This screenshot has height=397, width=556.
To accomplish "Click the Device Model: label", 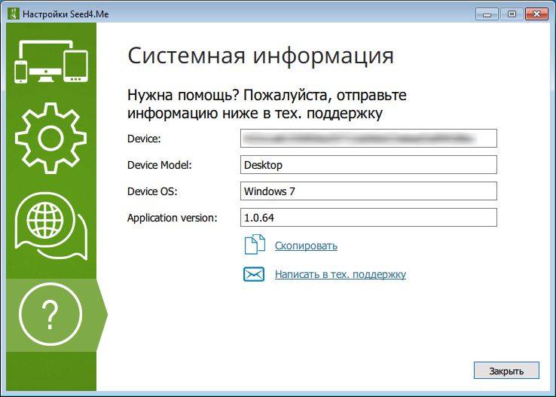I will coord(160,165).
